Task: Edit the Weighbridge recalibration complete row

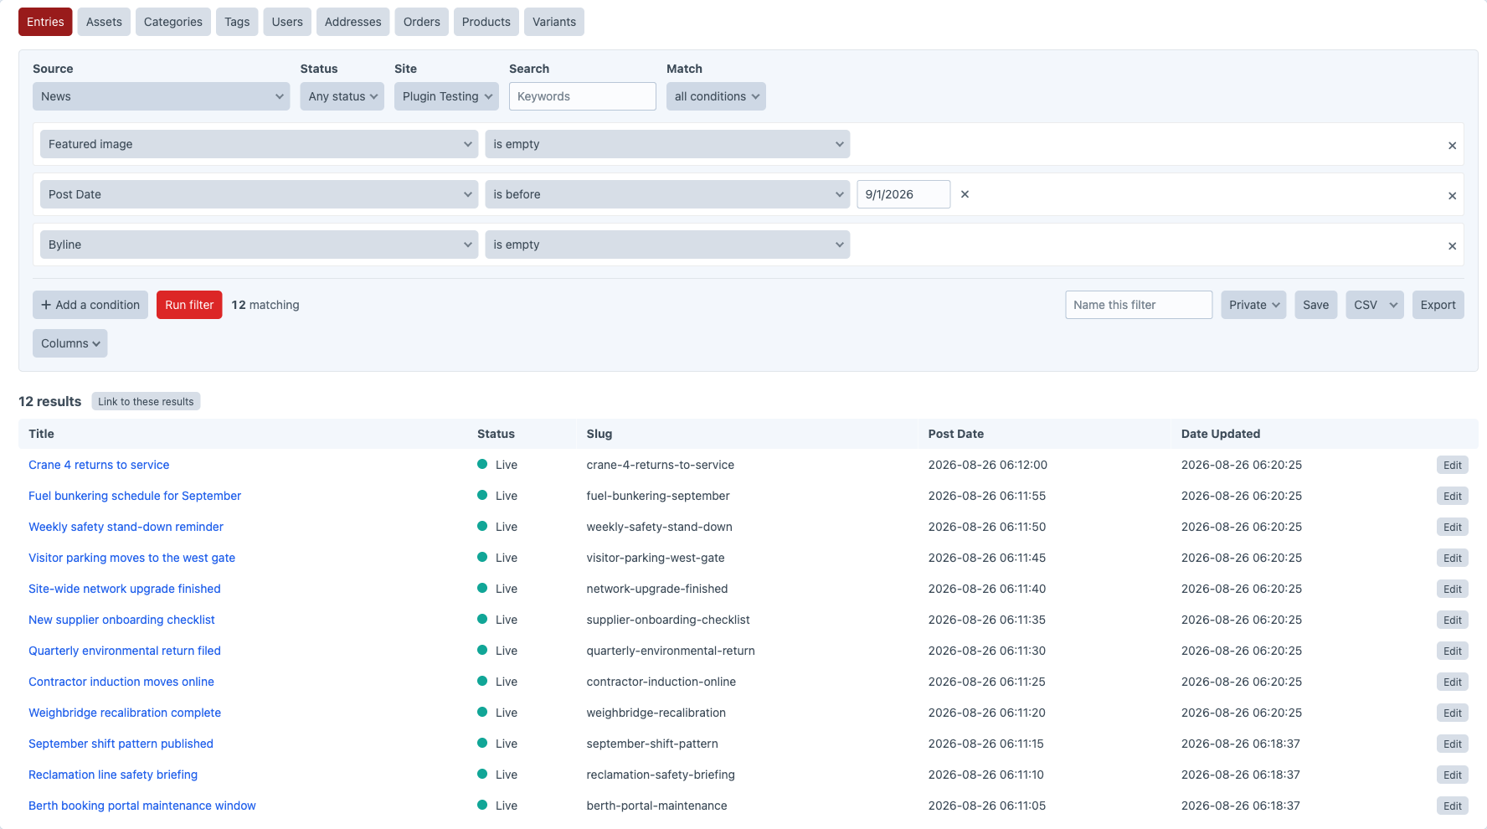Action: pos(1453,713)
